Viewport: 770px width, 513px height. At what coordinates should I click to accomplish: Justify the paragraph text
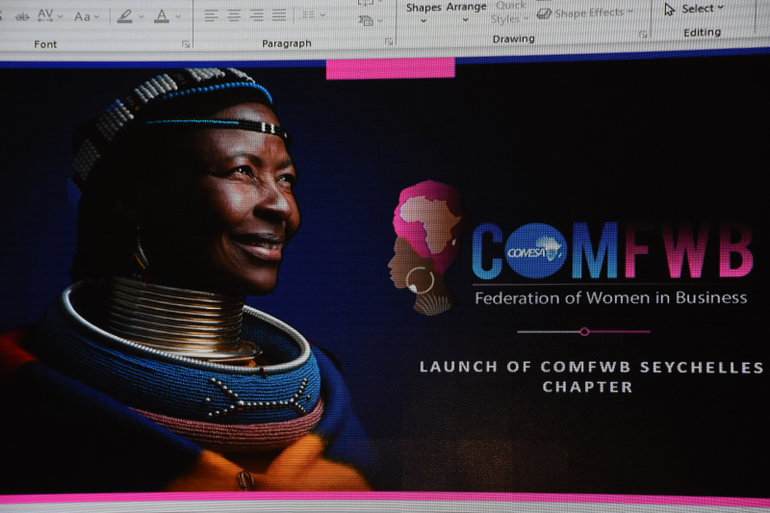279,15
